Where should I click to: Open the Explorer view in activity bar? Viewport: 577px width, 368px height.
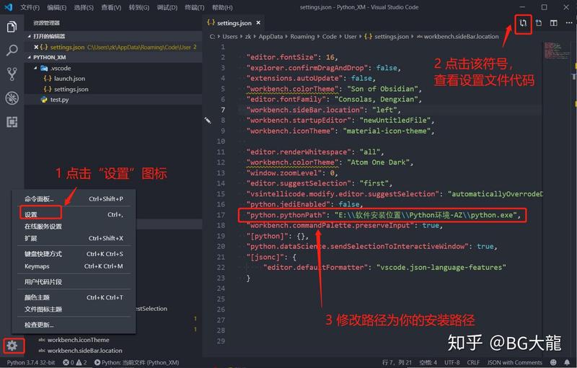click(12, 27)
